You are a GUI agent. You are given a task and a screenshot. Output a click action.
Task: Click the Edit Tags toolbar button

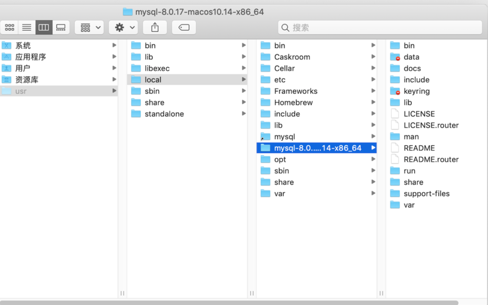[x=184, y=27]
